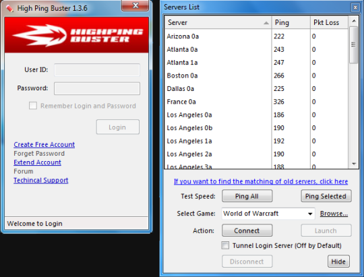Click the ping value 225
Image resolution: width=364 pixels, height=277 pixels.
(279, 89)
